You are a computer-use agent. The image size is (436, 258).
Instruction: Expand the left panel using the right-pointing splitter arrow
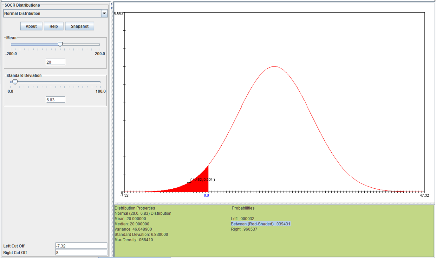point(111,8)
